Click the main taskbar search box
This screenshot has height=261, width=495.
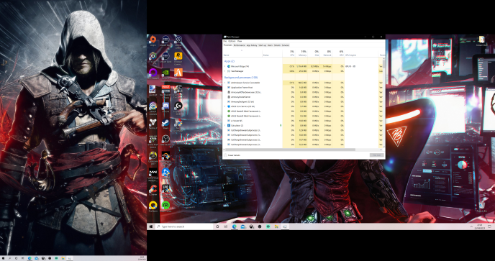[x=185, y=226]
